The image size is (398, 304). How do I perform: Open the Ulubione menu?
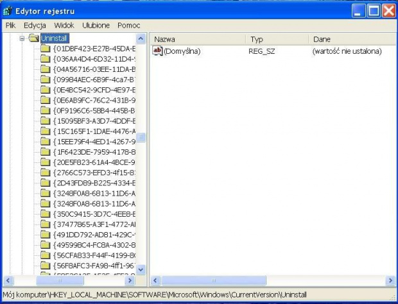96,25
